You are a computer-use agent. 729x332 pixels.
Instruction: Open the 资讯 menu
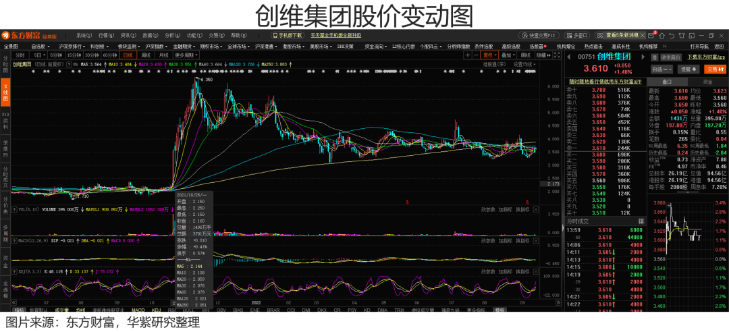tap(128, 35)
